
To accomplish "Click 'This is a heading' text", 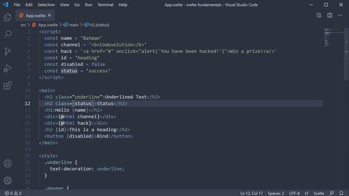I will [x=93, y=130].
